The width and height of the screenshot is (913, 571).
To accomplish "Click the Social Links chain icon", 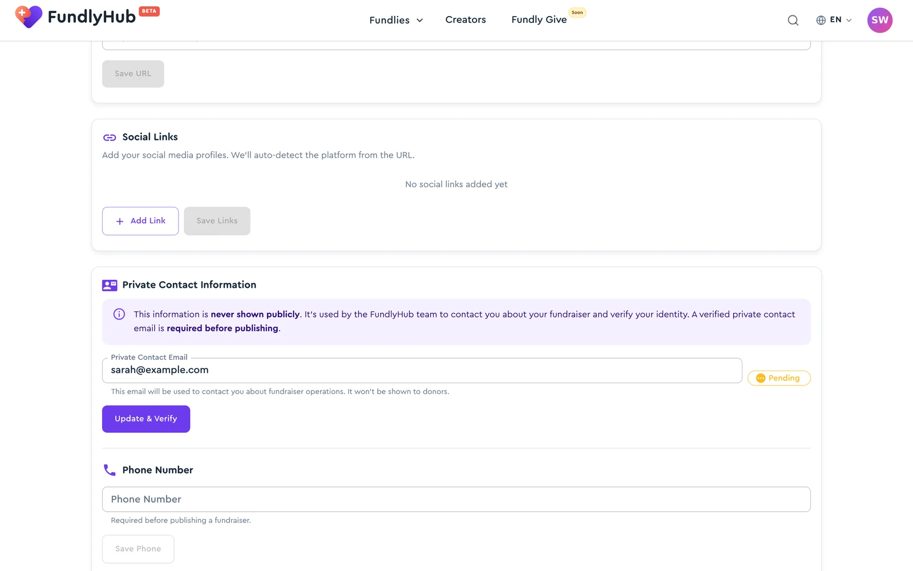I will 110,138.
